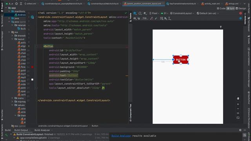Click the collapse all icon in project panel
This screenshot has width=251, height=141.
21,4
